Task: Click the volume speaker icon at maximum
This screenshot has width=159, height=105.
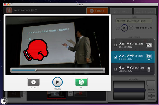Action: (x=151, y=28)
